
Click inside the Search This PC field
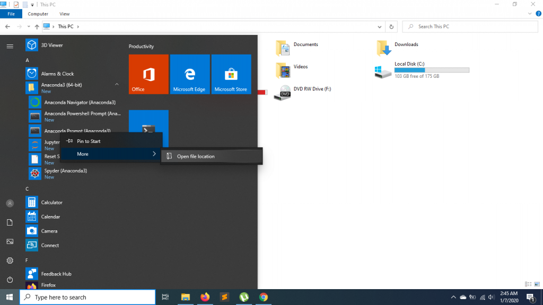[469, 26]
